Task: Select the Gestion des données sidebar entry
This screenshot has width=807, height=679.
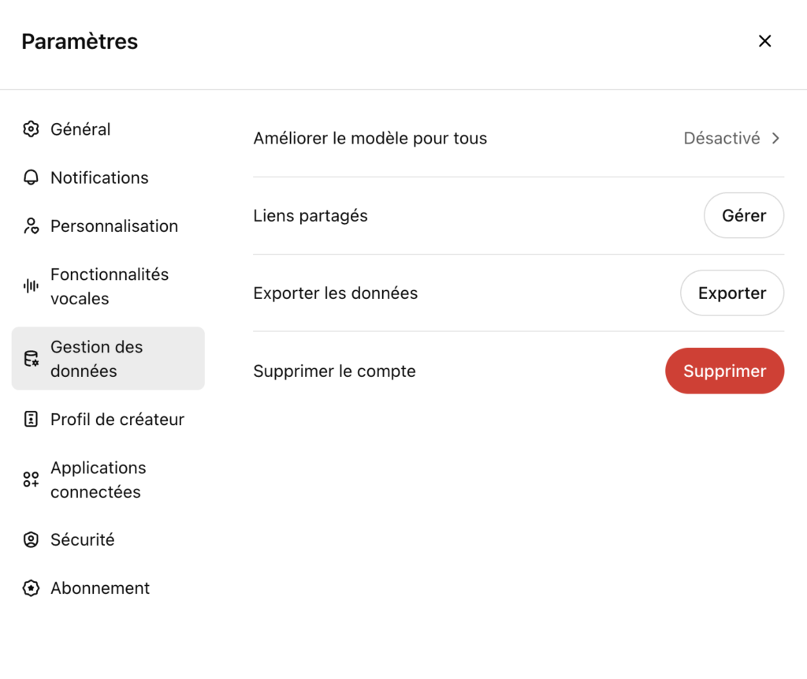Action: (96, 359)
